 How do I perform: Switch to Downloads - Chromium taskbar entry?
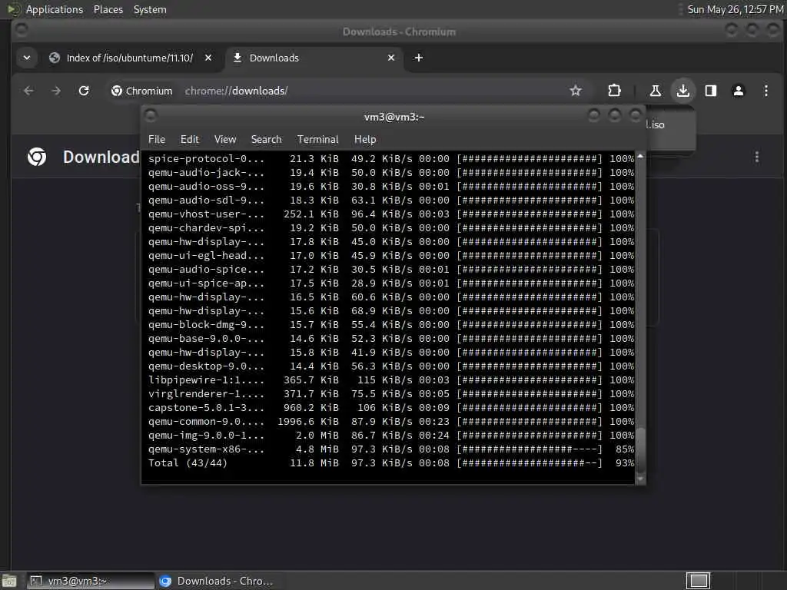point(218,581)
